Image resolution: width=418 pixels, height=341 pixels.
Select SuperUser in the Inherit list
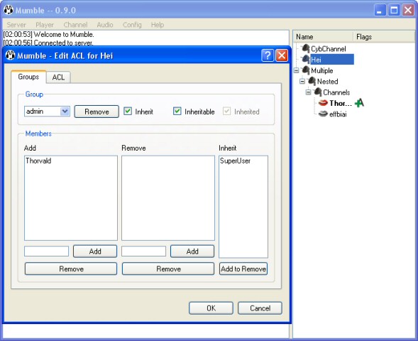(235, 161)
